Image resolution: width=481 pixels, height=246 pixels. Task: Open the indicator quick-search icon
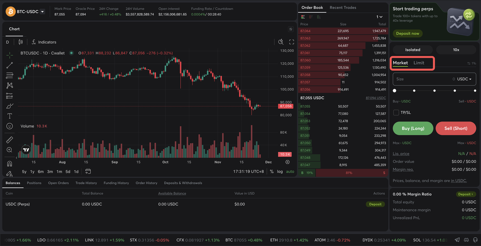281,42
